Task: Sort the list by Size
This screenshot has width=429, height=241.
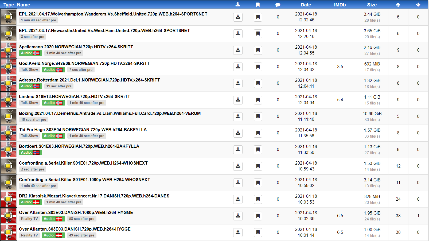Action: click(372, 5)
